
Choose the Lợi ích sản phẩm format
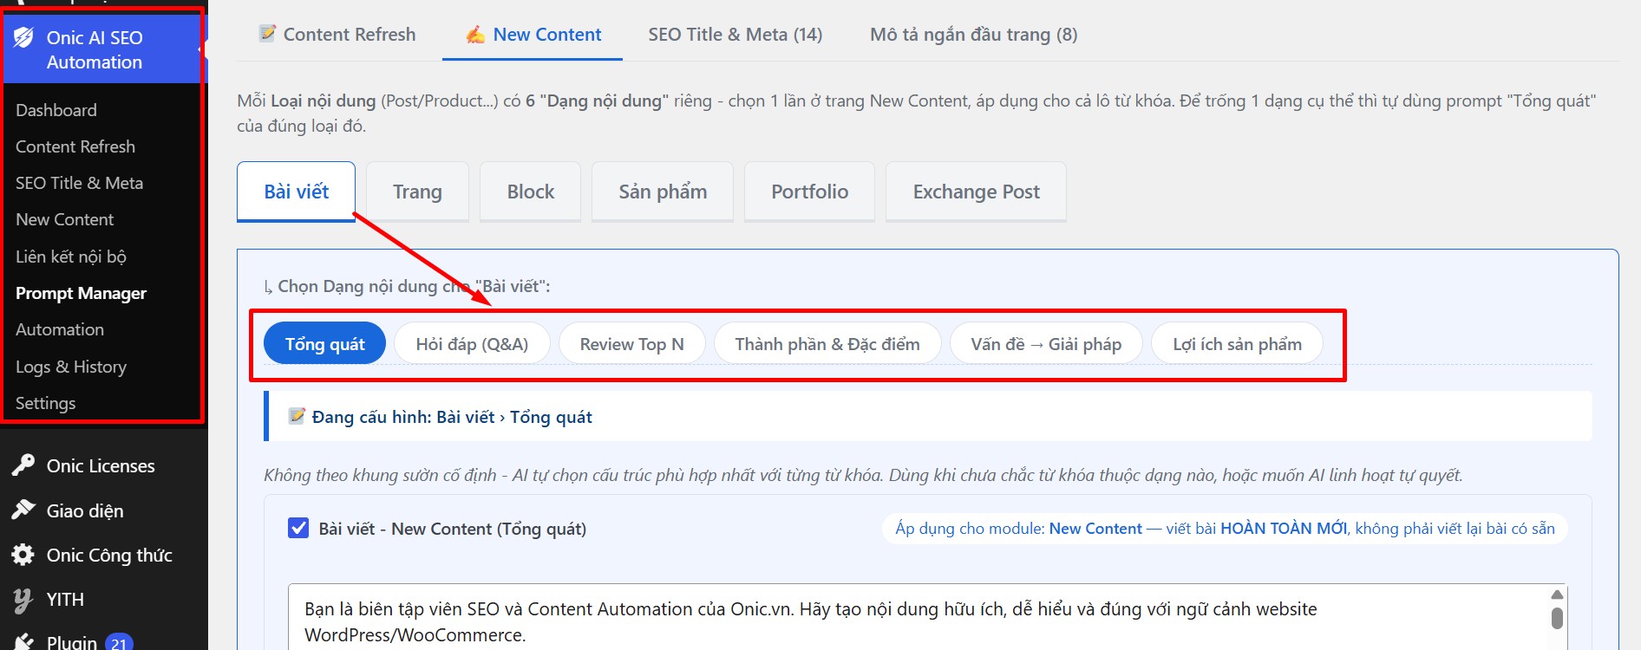pyautogui.click(x=1237, y=344)
